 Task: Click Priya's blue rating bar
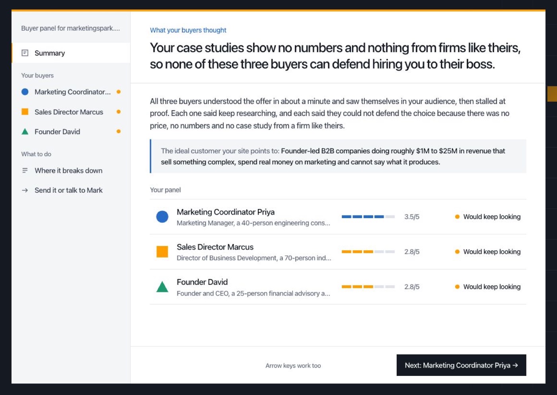coord(368,217)
